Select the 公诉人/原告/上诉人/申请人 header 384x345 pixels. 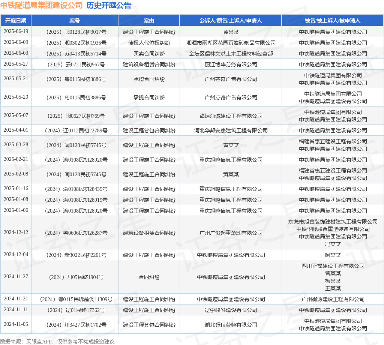click(231, 21)
